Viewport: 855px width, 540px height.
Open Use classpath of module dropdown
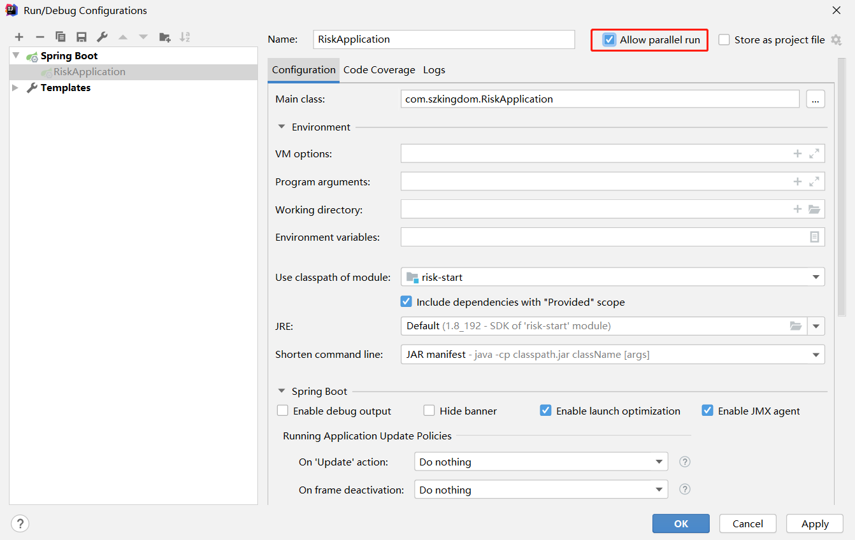(x=612, y=277)
